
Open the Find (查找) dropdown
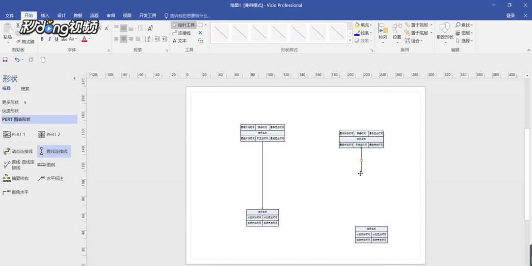point(464,25)
